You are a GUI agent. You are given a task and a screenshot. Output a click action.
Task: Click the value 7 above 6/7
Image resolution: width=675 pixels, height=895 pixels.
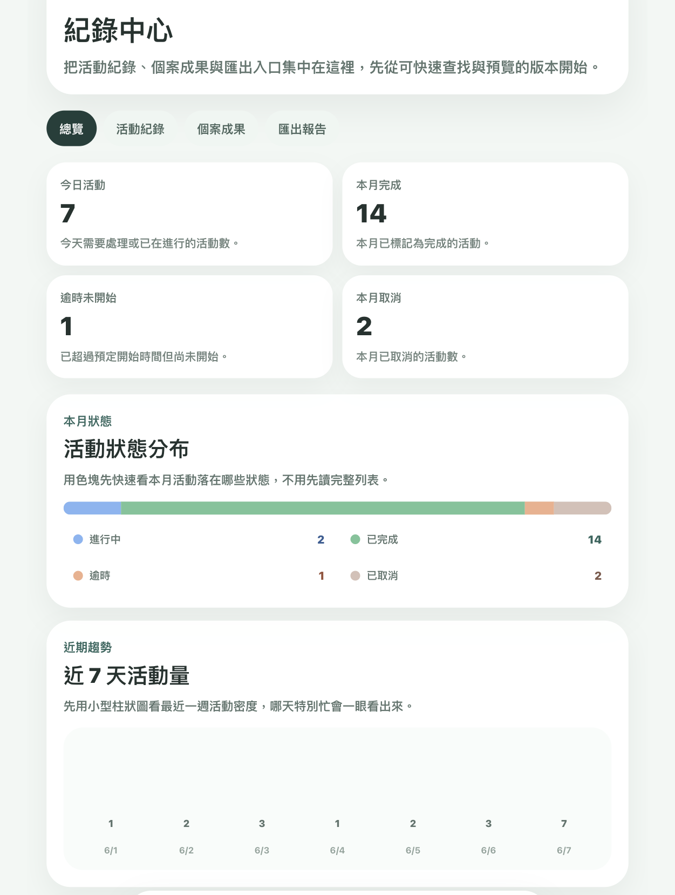564,823
